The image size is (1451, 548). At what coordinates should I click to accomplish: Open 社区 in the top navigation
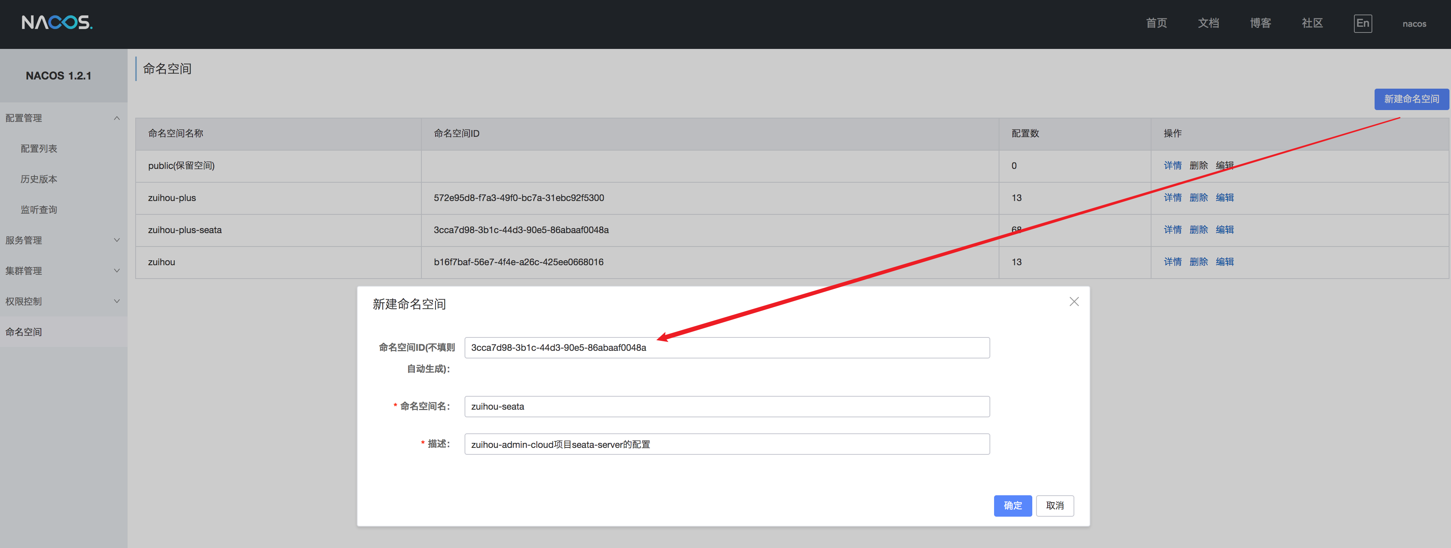[1312, 23]
